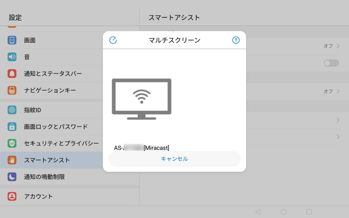This screenshot has width=349, height=218.
Task: Tap the 指紋ID fingerprint icon
Action: click(12, 110)
